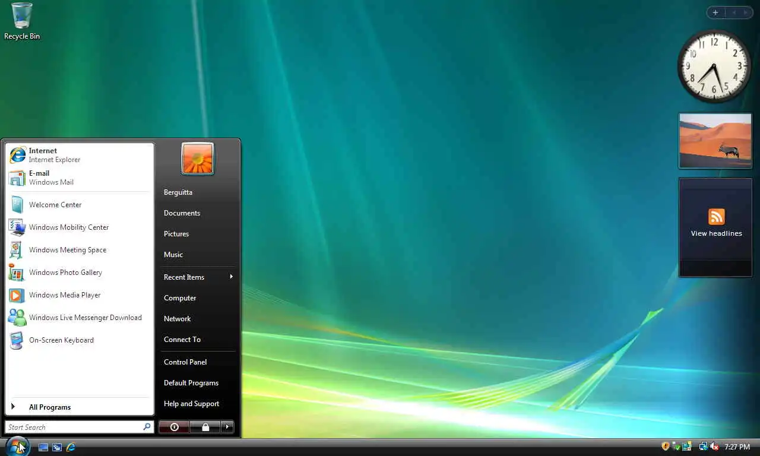Open Windows Live Messenger Download

(x=80, y=318)
